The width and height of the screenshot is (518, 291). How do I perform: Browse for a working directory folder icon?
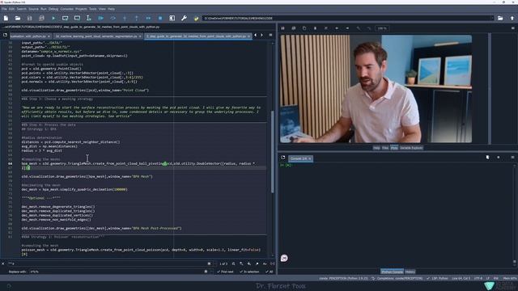(x=500, y=18)
